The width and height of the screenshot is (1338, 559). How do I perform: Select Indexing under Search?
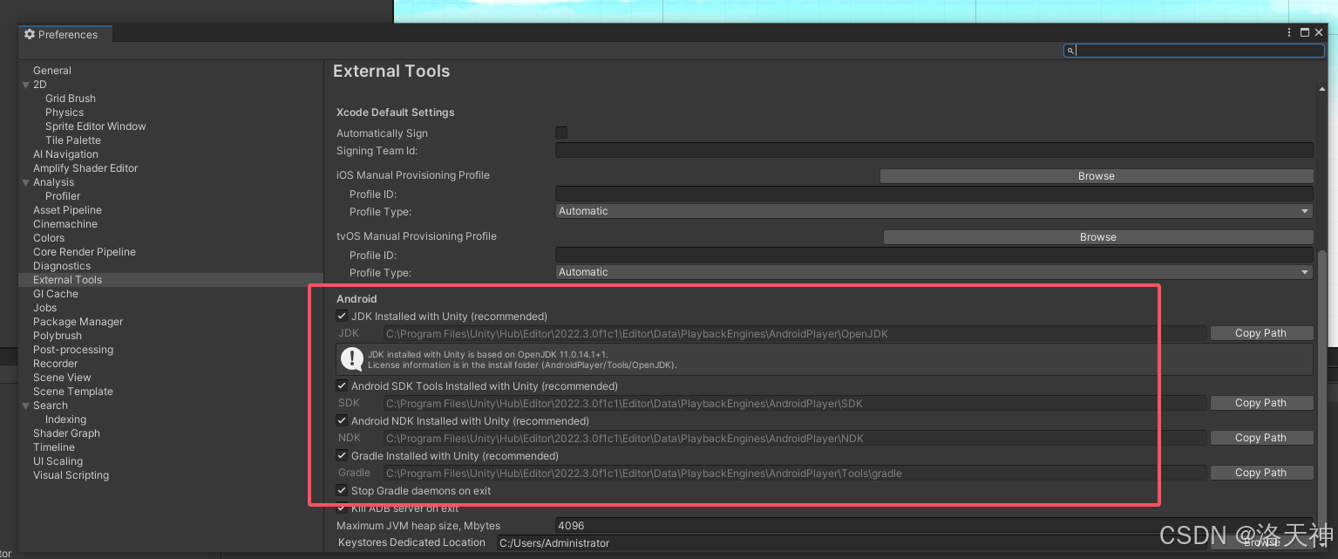65,419
